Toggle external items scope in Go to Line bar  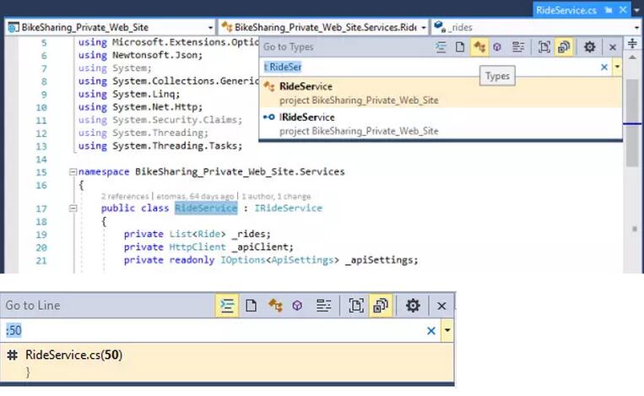tap(381, 306)
